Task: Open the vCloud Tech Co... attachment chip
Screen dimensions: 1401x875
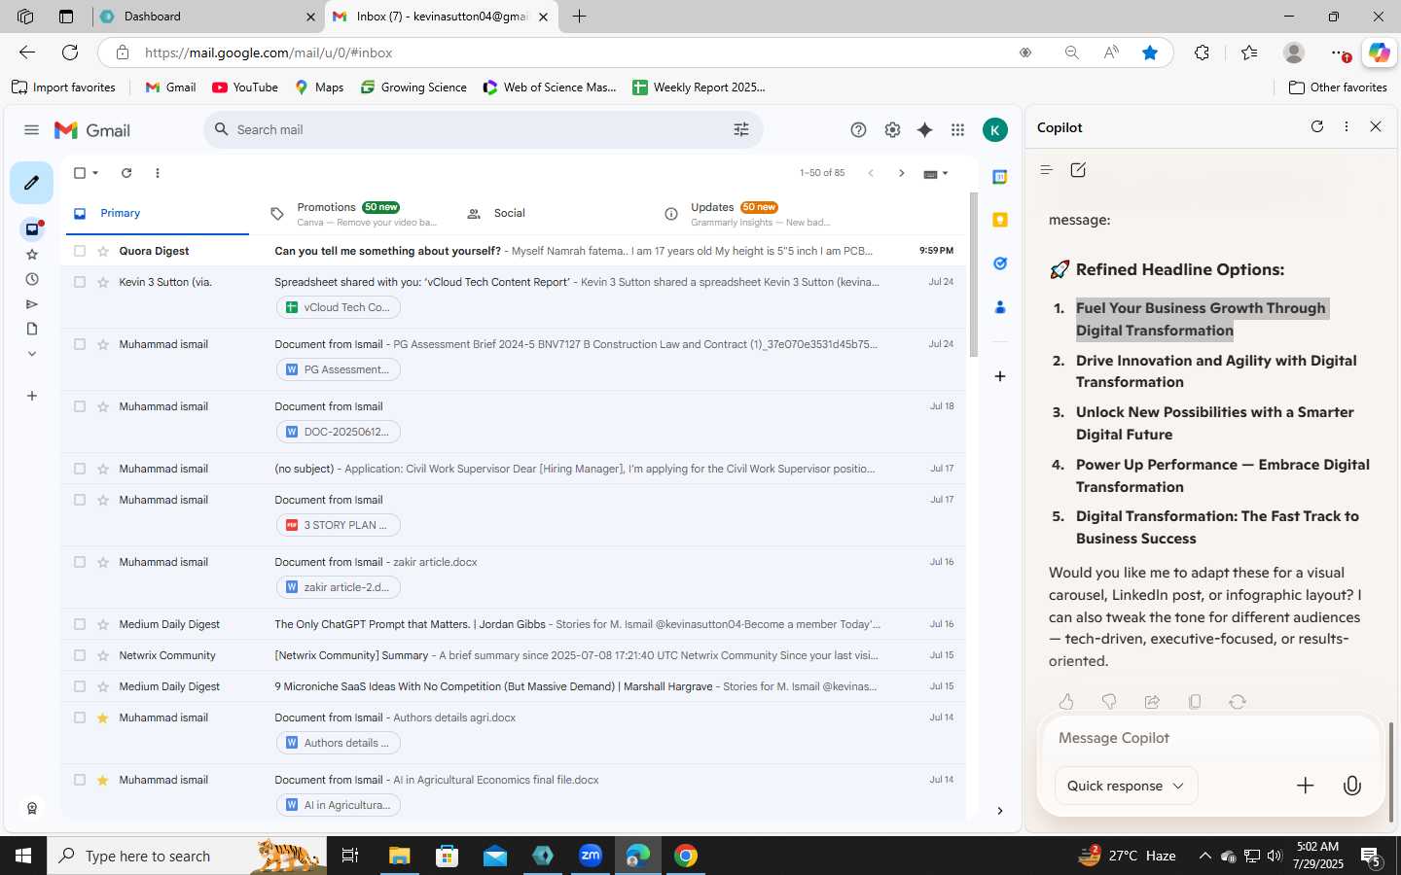Action: tap(339, 307)
